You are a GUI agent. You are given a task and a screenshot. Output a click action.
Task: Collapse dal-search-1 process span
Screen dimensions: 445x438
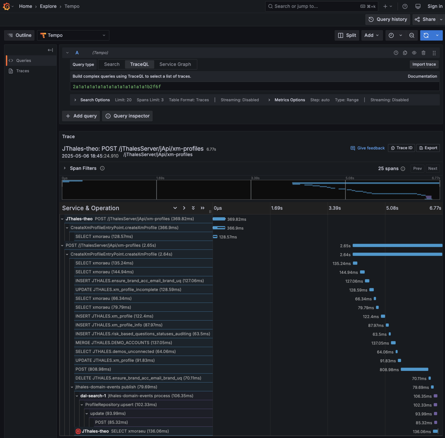[x=77, y=396]
